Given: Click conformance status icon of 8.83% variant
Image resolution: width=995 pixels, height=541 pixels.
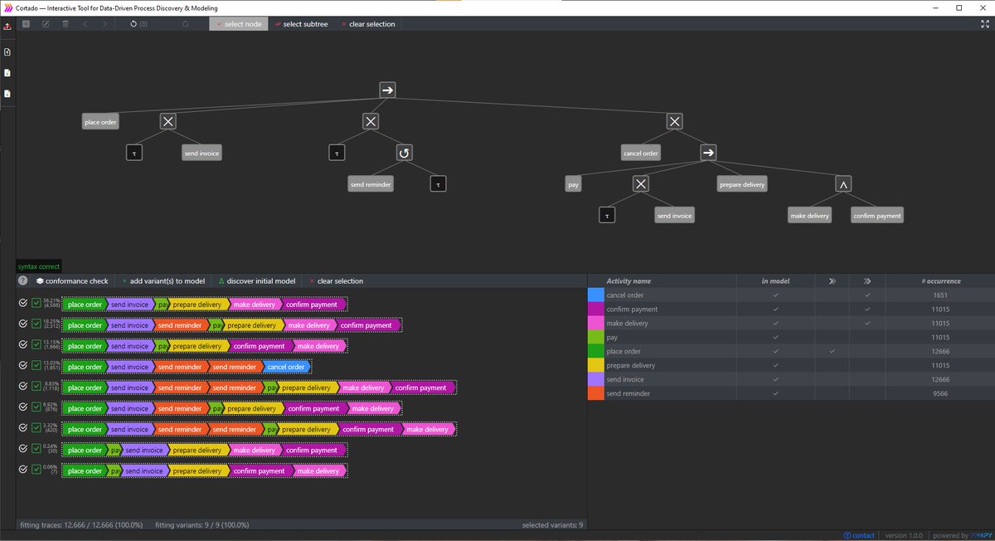Looking at the screenshot, I should click(23, 387).
